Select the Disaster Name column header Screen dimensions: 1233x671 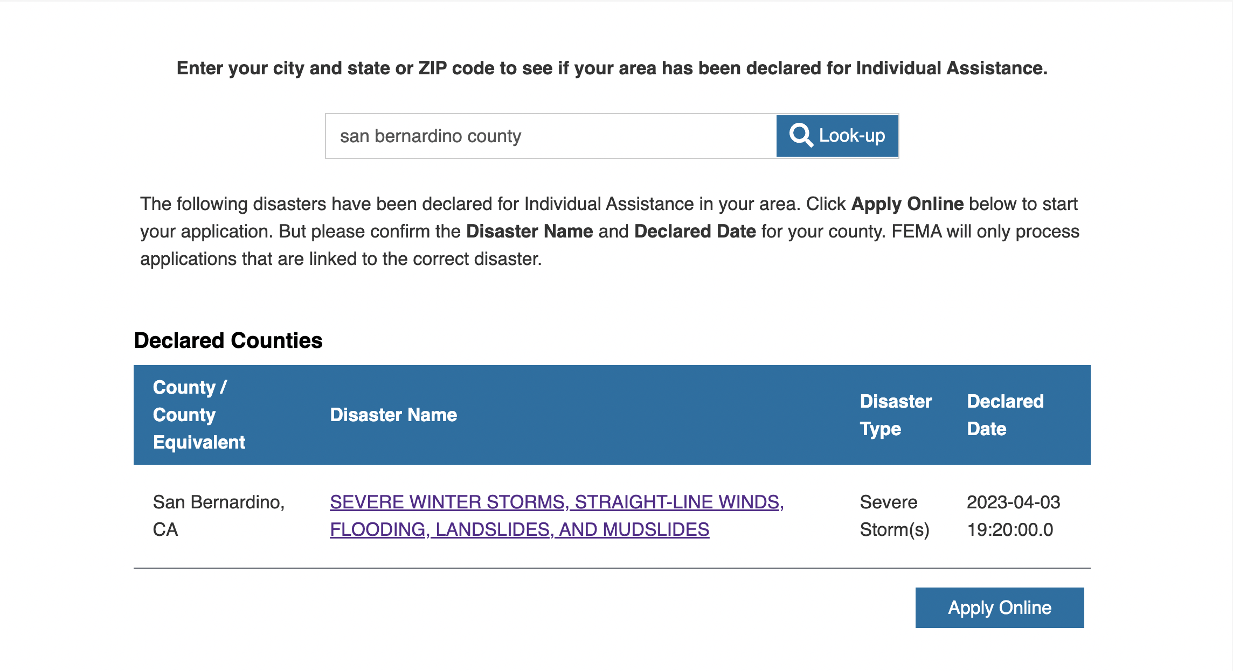(393, 415)
